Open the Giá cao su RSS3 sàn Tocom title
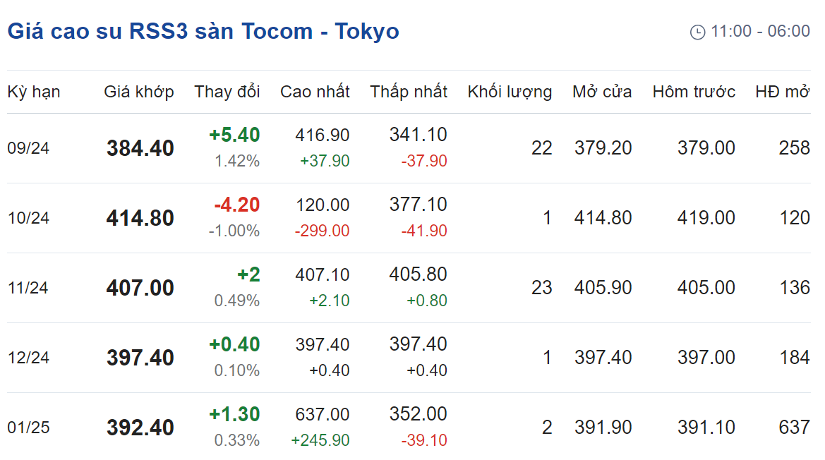 [x=203, y=31]
